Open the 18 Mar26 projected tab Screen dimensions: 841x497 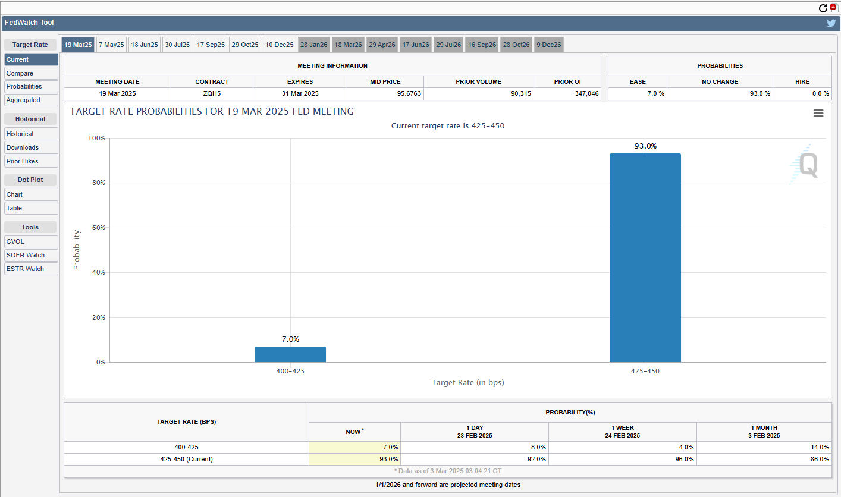click(348, 45)
